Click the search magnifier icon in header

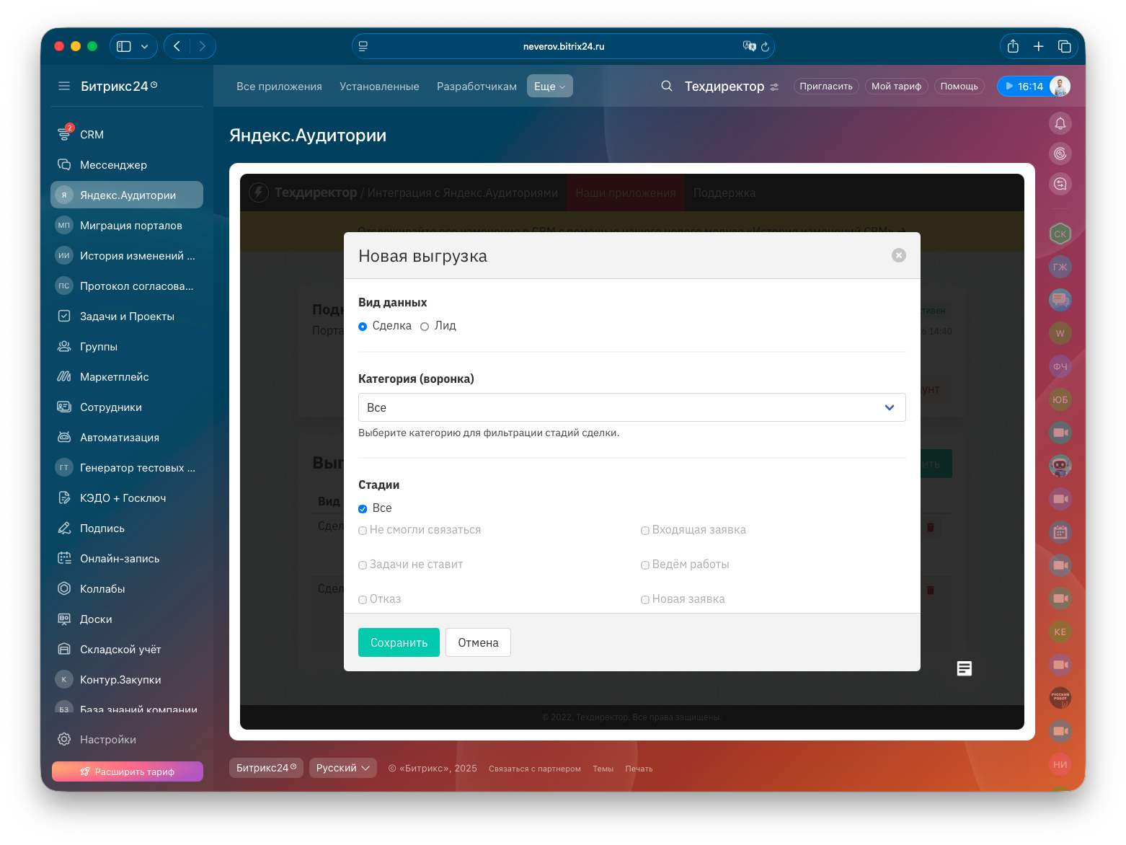[667, 86]
